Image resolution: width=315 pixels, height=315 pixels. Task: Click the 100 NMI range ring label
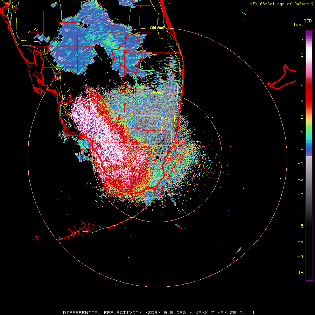157,28
